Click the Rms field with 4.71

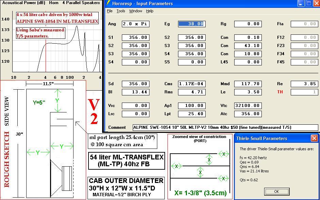coord(192,92)
